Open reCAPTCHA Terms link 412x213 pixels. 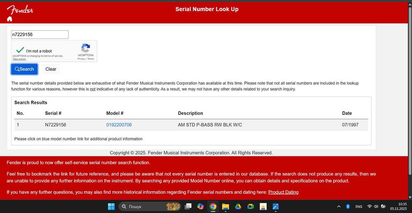click(x=91, y=59)
